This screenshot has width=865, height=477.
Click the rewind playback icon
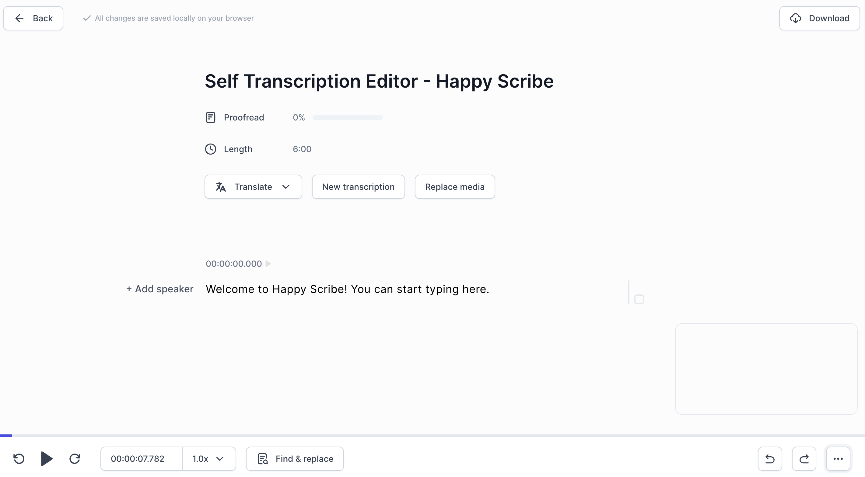[19, 458]
